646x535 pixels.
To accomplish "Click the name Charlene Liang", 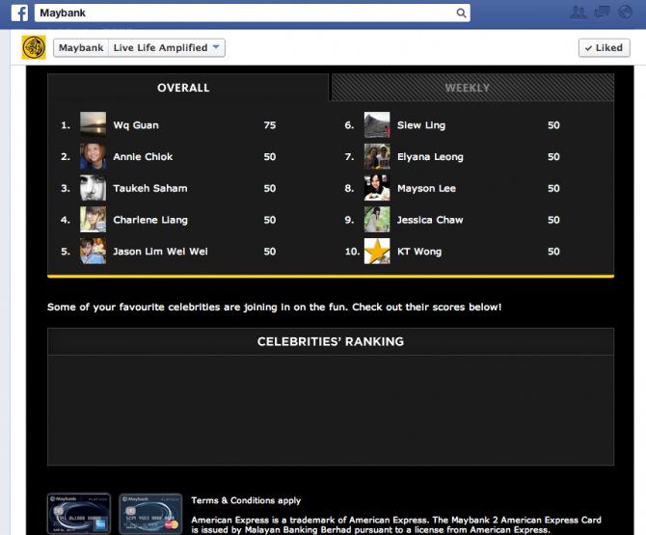I will tap(150, 220).
